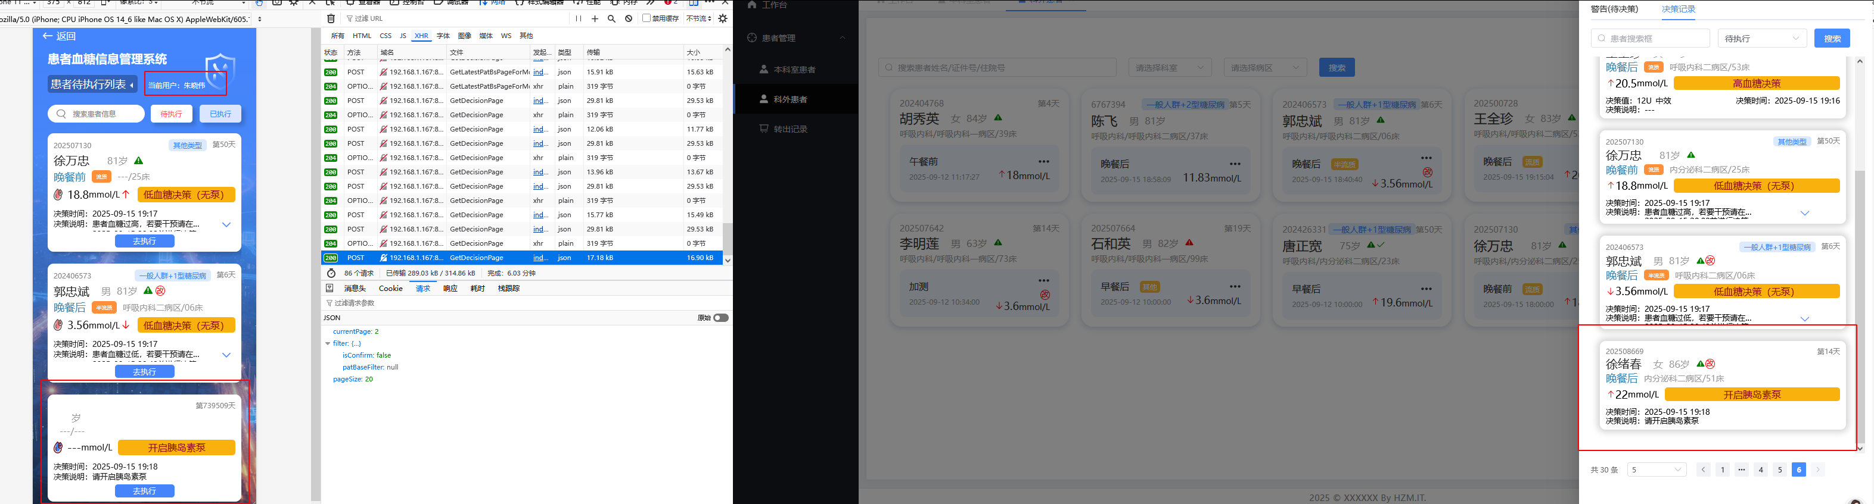Click the 搜索 button beside 请选择病区
Viewport: 1874px width, 504px height.
[1337, 68]
